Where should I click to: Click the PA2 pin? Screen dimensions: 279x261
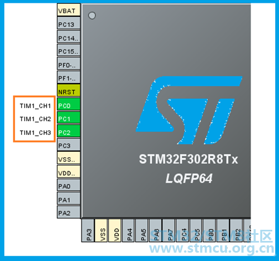coord(69,212)
